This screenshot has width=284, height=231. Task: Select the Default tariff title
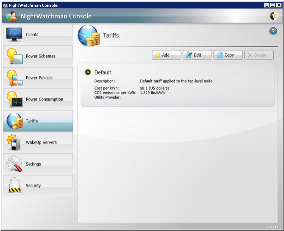click(x=103, y=72)
